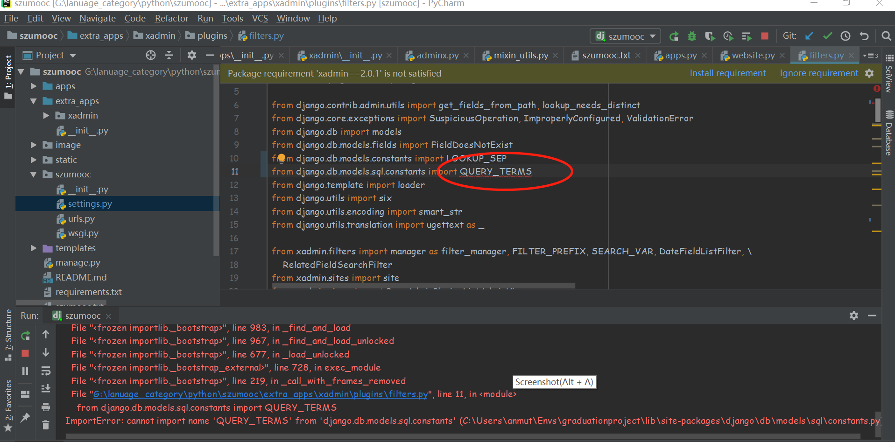Click the Run console horizontal scrollbar

click(462, 436)
